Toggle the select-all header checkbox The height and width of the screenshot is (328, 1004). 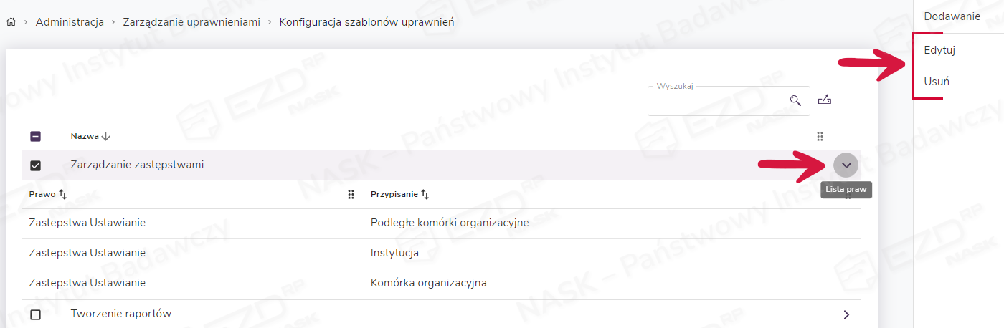tap(35, 136)
